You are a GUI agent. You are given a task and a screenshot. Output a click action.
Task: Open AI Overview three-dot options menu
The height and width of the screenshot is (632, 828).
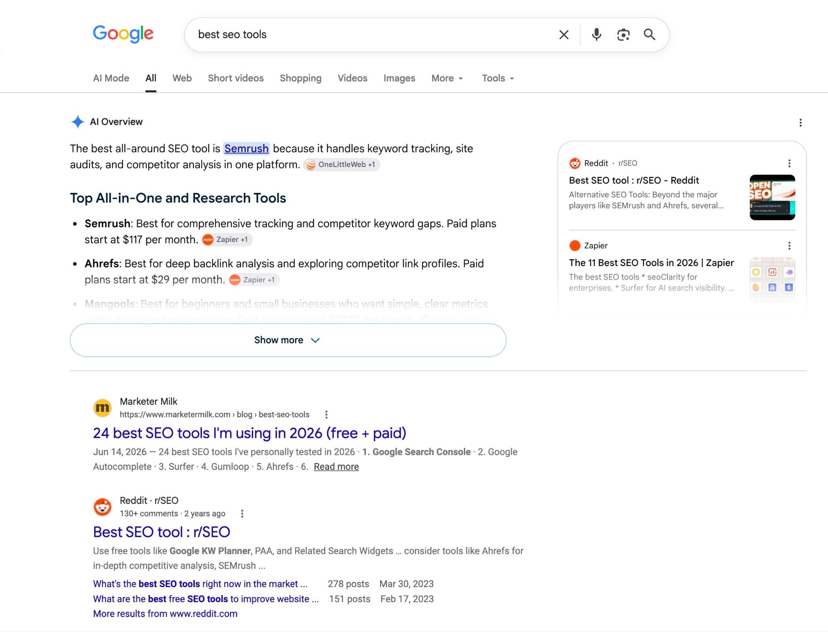click(800, 123)
